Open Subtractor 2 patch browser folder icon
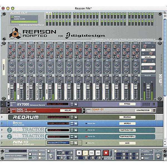 tap(76, 137)
